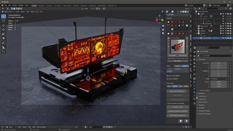
Task: Enable Parent INSERTS checkbox
Action: (167, 79)
